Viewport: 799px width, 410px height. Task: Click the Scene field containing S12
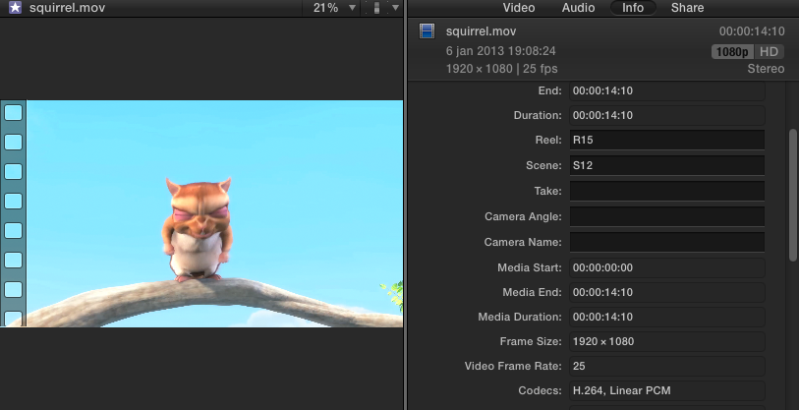667,165
